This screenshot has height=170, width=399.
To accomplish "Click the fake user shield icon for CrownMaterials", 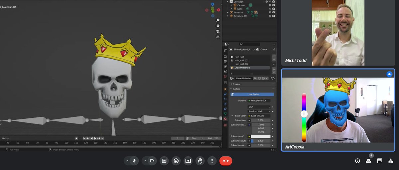I will 259,78.
